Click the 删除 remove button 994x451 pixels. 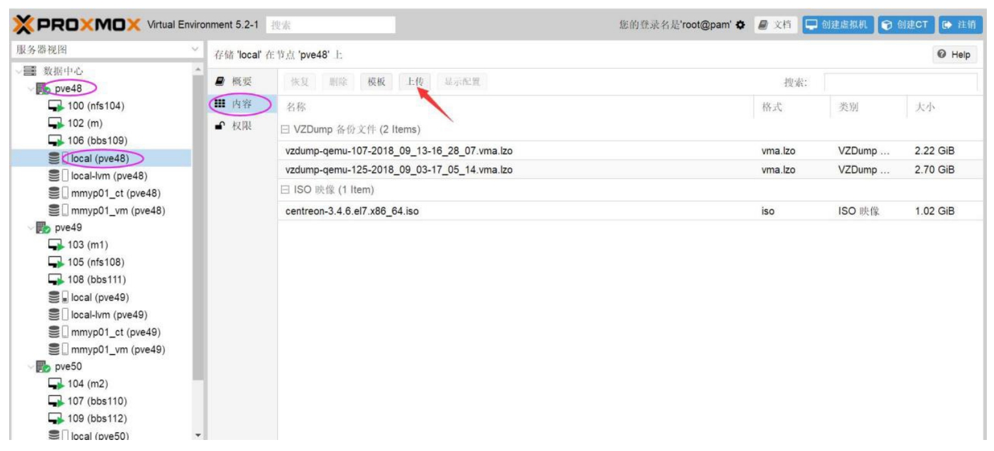click(338, 82)
